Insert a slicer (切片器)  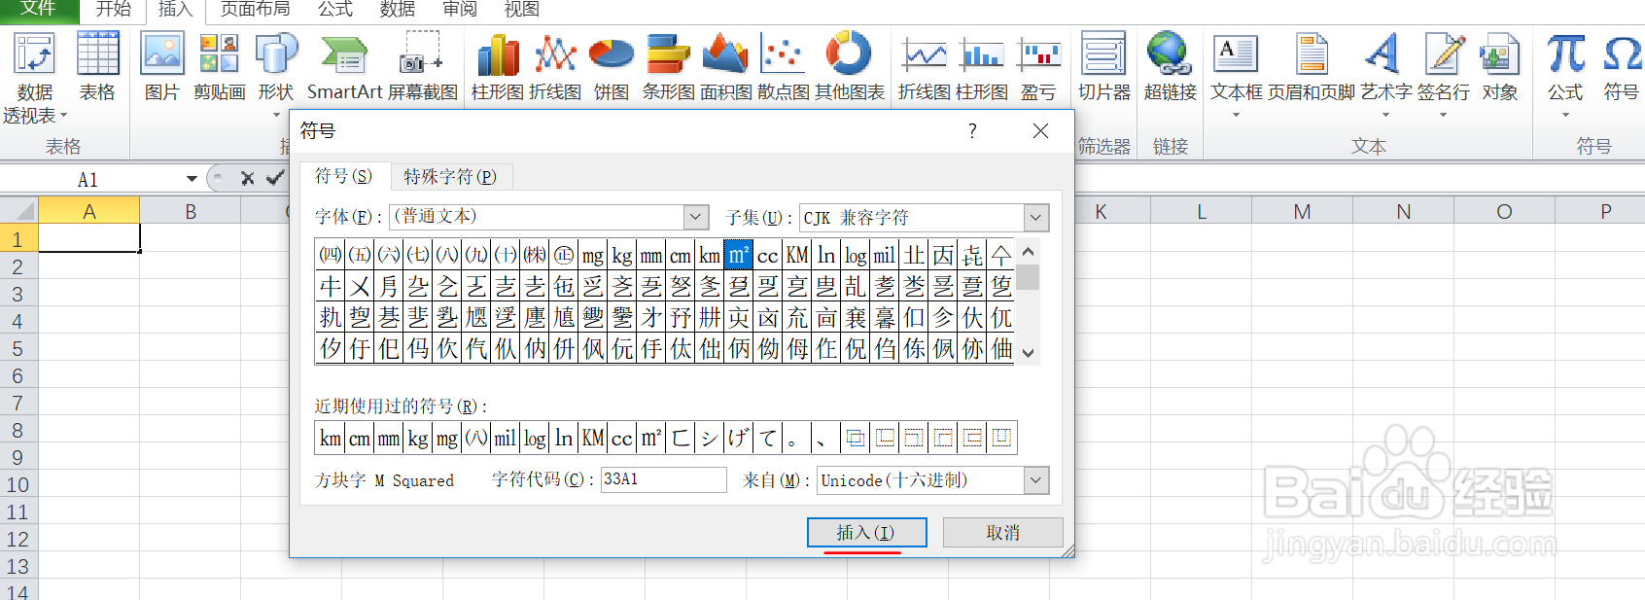tap(1104, 66)
